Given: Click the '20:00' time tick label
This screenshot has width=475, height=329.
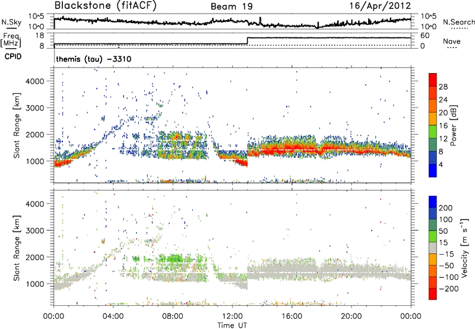Looking at the screenshot, I should [351, 317].
